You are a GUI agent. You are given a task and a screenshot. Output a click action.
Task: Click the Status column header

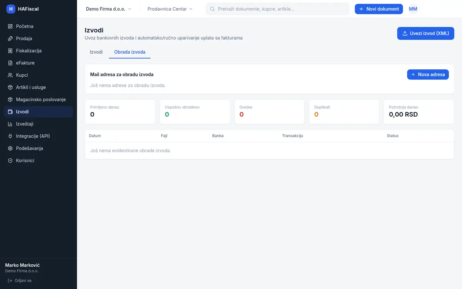393,136
